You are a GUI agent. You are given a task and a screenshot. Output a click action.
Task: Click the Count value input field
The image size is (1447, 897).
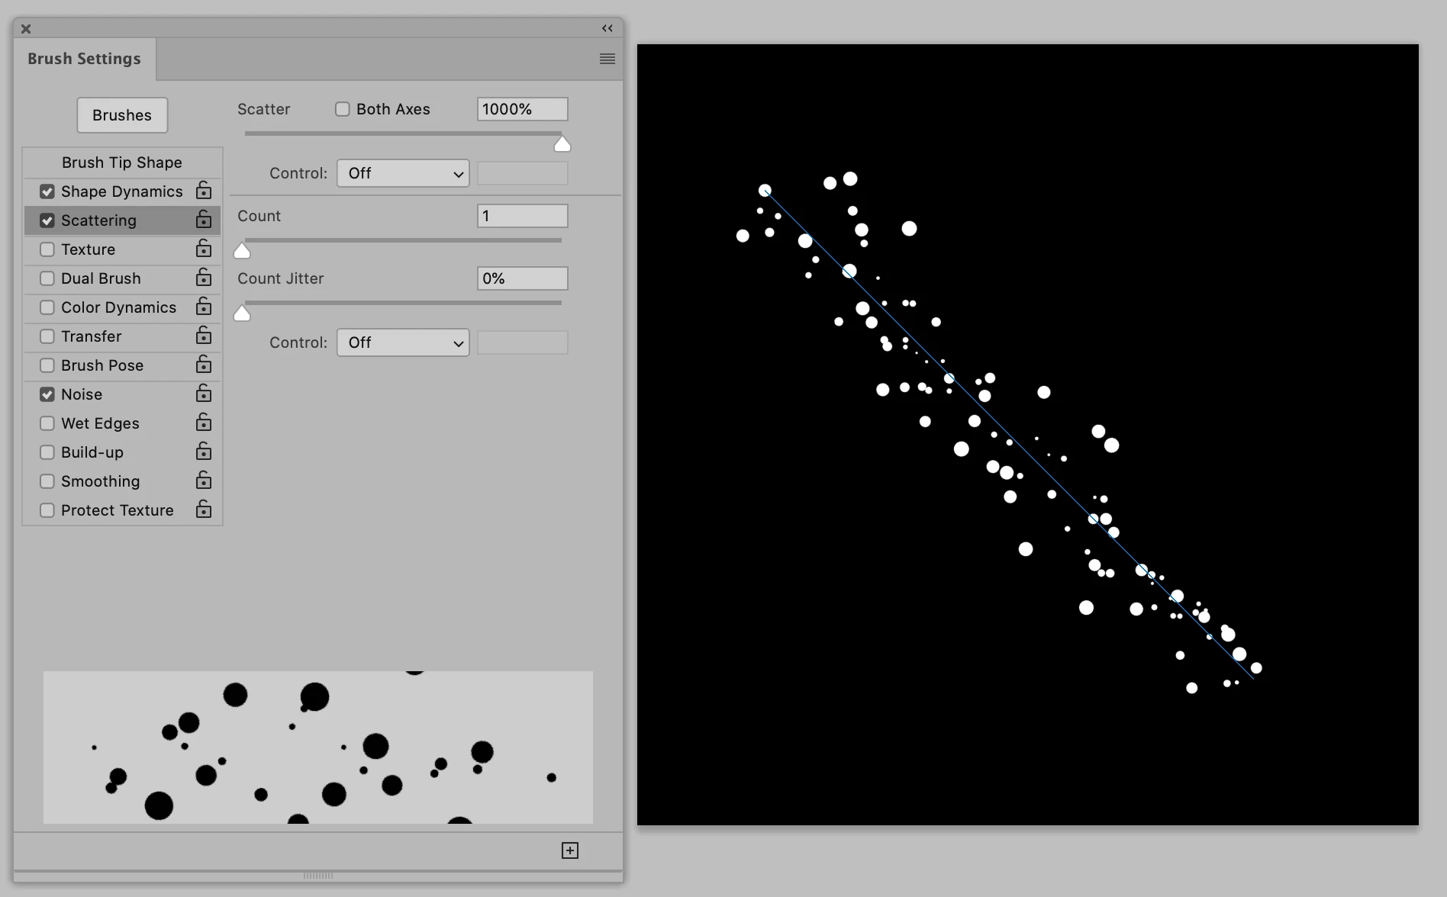click(523, 216)
